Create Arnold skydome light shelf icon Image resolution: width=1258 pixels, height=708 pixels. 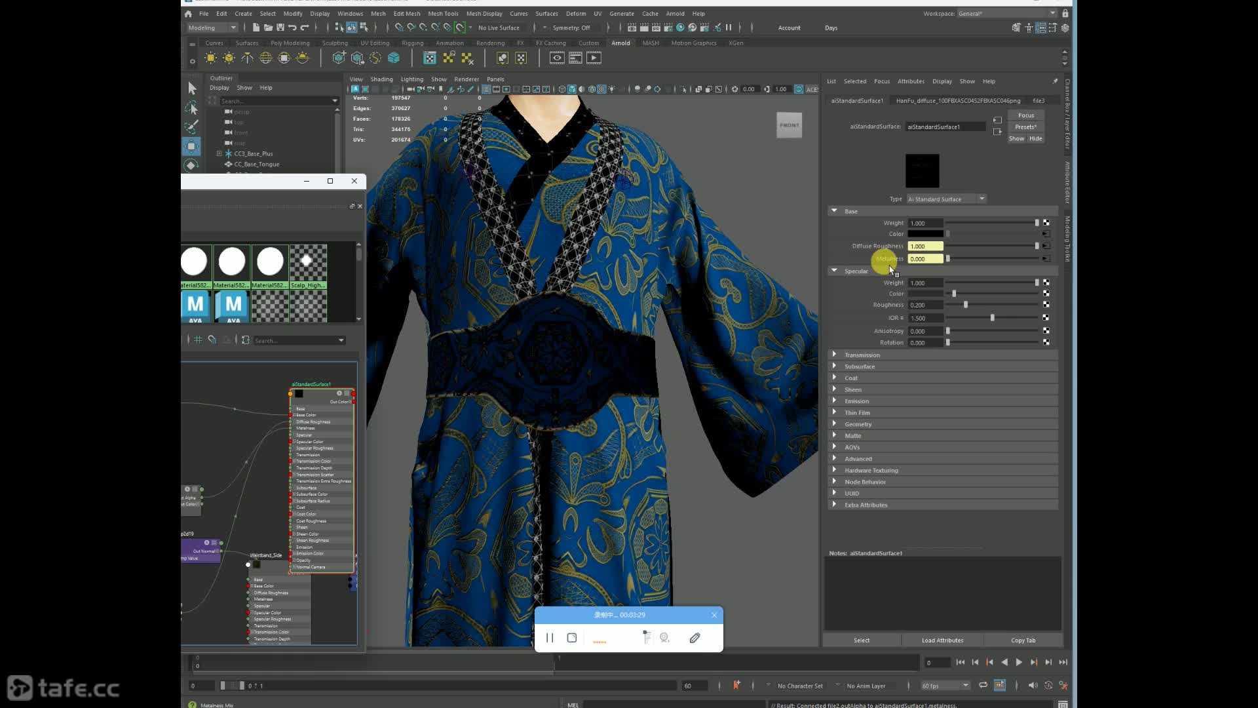(265, 58)
